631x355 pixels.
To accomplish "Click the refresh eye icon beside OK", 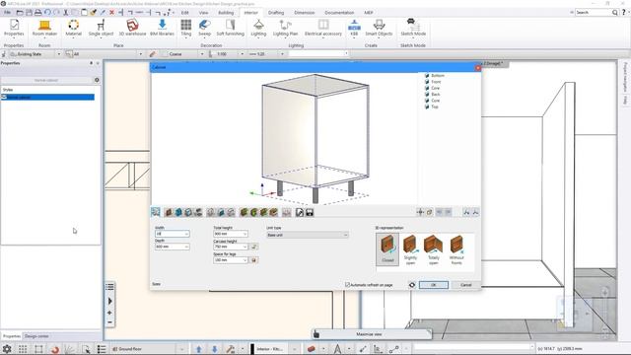I will [x=412, y=285].
